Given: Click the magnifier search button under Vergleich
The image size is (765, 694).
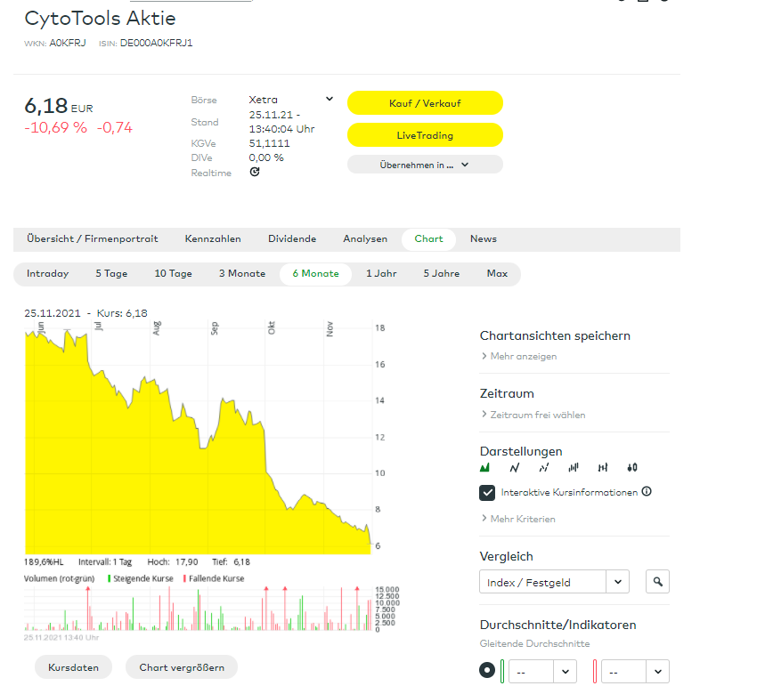Looking at the screenshot, I should 657,581.
